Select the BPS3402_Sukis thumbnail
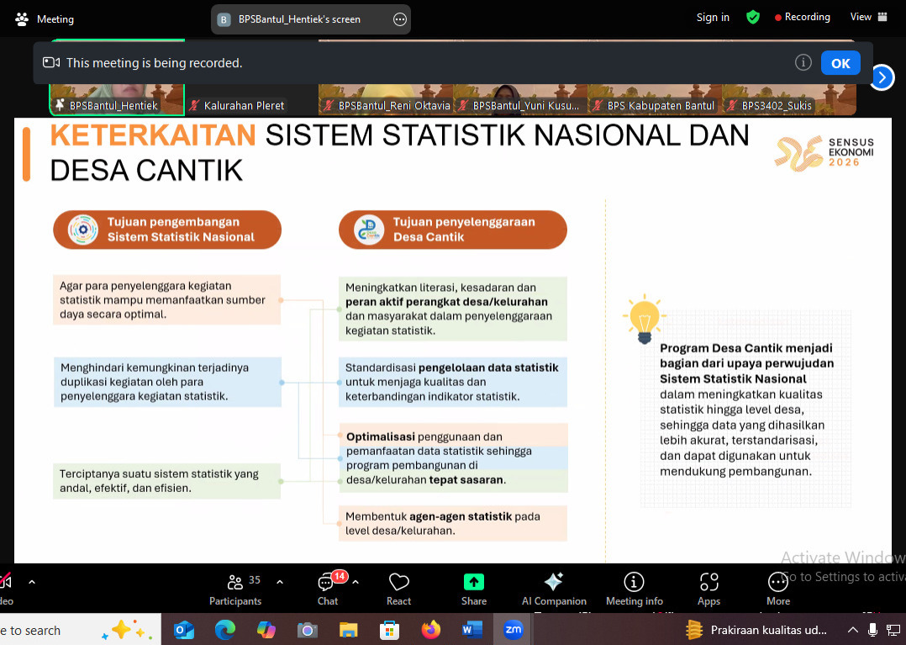 click(x=788, y=98)
